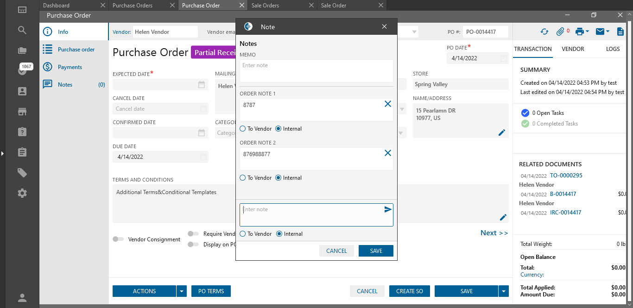The height and width of the screenshot is (308, 633).
Task: Click CANCEL in the Note dialog
Action: [336, 251]
